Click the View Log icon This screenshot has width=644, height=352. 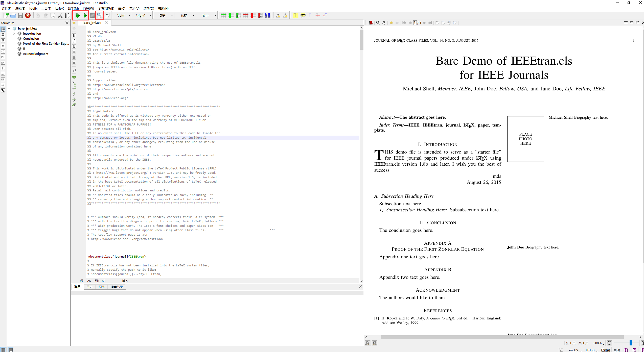(x=107, y=15)
